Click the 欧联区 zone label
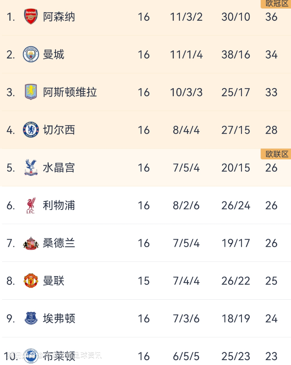This screenshot has height=365, width=291. tap(276, 154)
